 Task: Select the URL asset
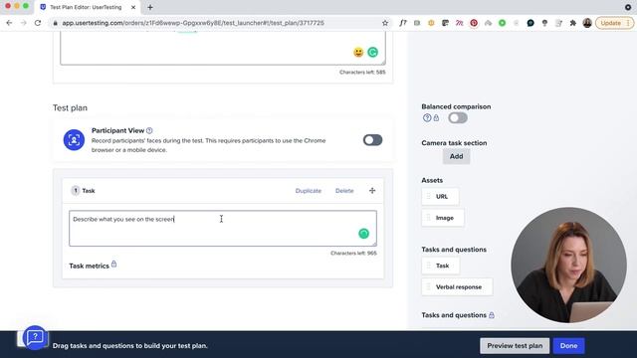(x=440, y=197)
